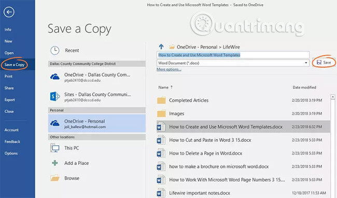Image resolution: width=337 pixels, height=198 pixels.
Task: Select Sites - Dallas County Communi... location
Action: point(97,97)
